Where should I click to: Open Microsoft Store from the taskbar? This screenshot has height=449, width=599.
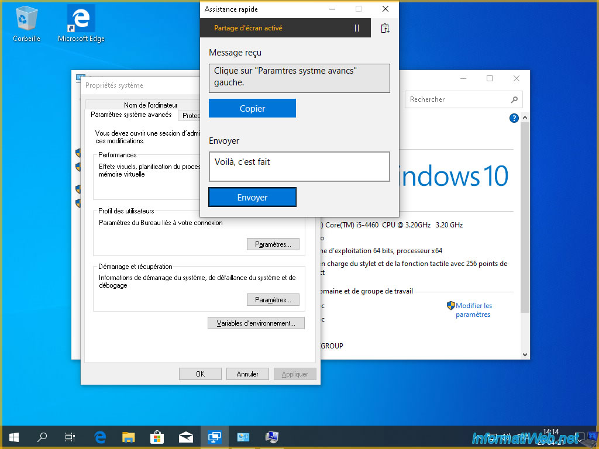click(157, 437)
